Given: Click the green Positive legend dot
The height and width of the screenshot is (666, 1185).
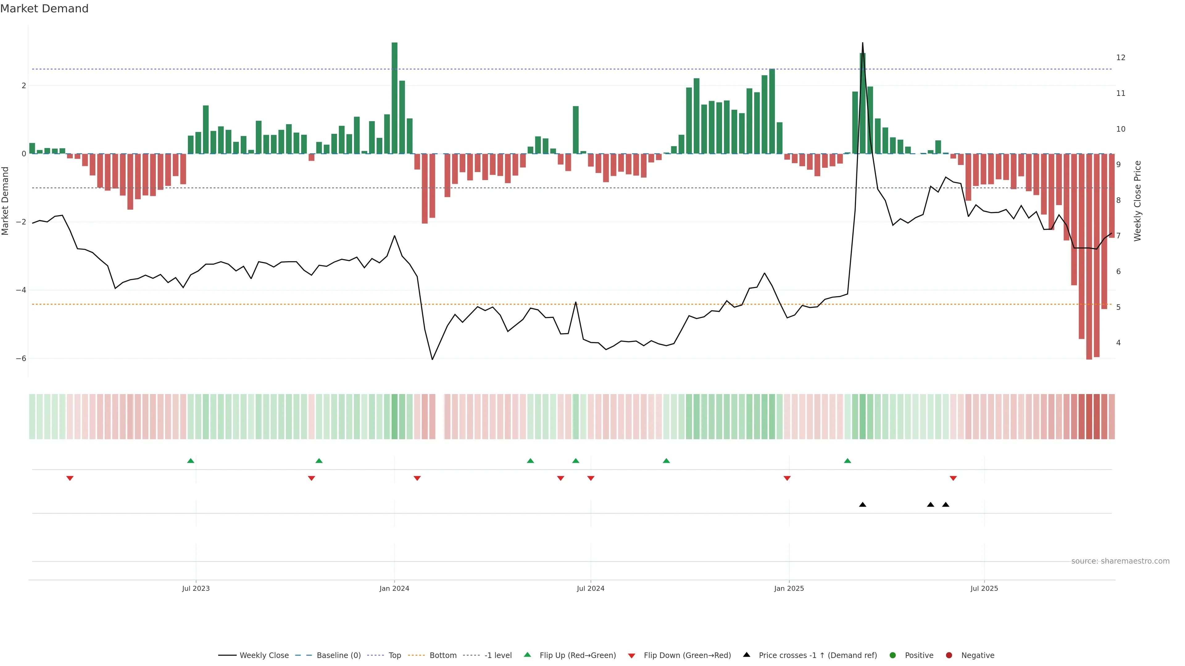Looking at the screenshot, I should point(893,656).
